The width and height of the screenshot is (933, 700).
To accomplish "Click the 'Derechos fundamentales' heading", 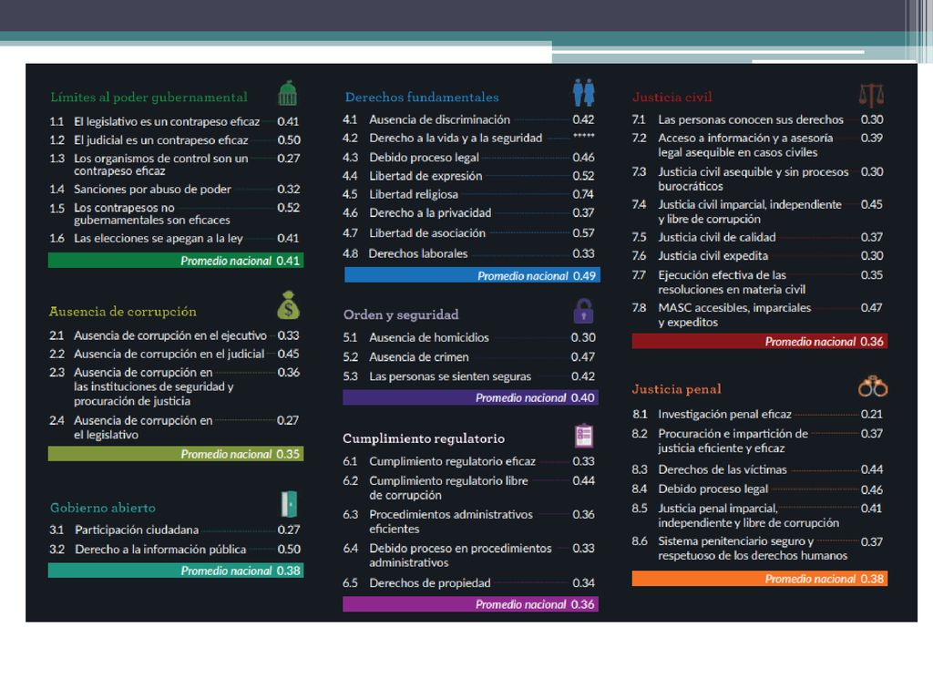I will pyautogui.click(x=422, y=97).
